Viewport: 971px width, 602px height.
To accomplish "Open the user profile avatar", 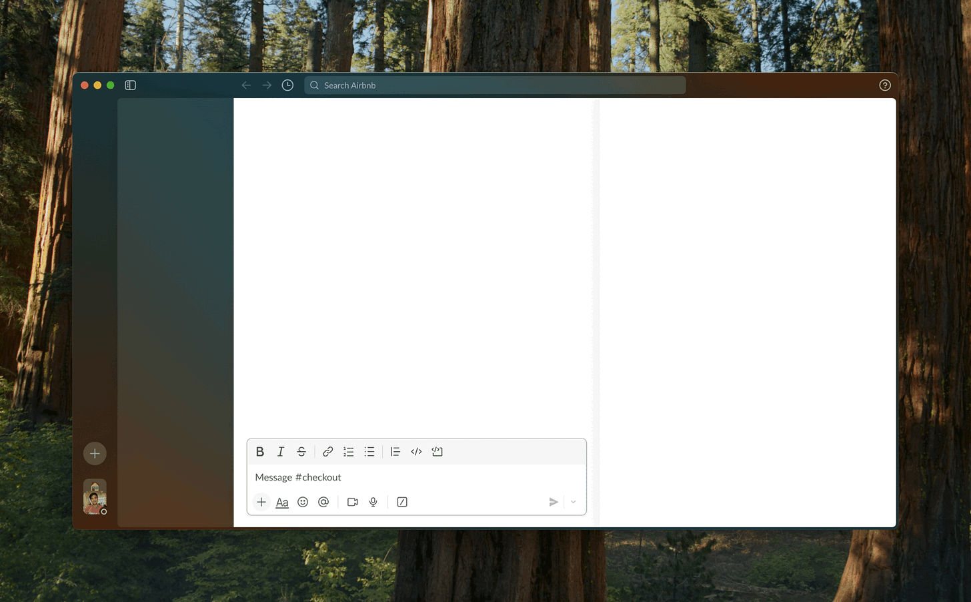I will coord(95,497).
